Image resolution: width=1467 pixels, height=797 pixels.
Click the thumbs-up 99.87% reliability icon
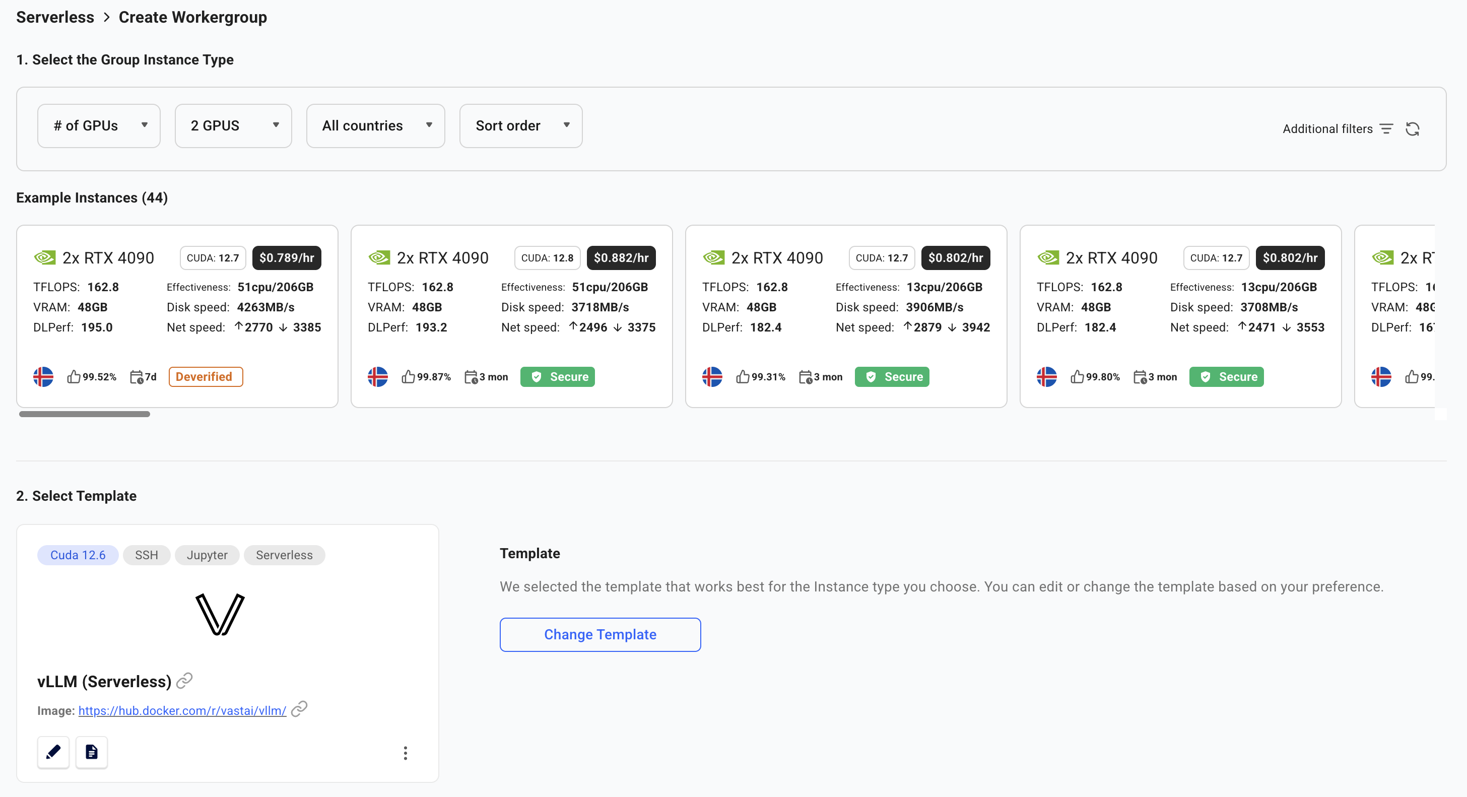[x=408, y=376]
